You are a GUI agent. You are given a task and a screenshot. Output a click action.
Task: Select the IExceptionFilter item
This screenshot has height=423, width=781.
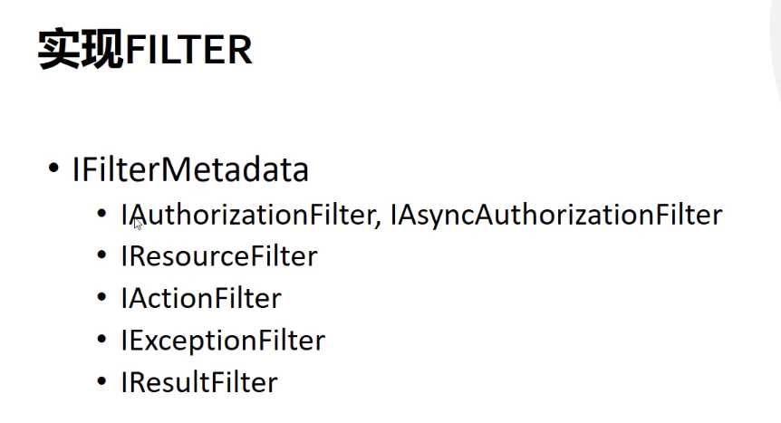point(223,341)
